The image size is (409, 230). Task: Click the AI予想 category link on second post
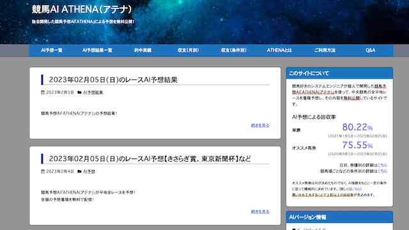(x=89, y=171)
